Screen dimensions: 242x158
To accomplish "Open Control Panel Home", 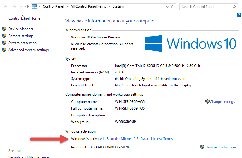I will (24, 18).
